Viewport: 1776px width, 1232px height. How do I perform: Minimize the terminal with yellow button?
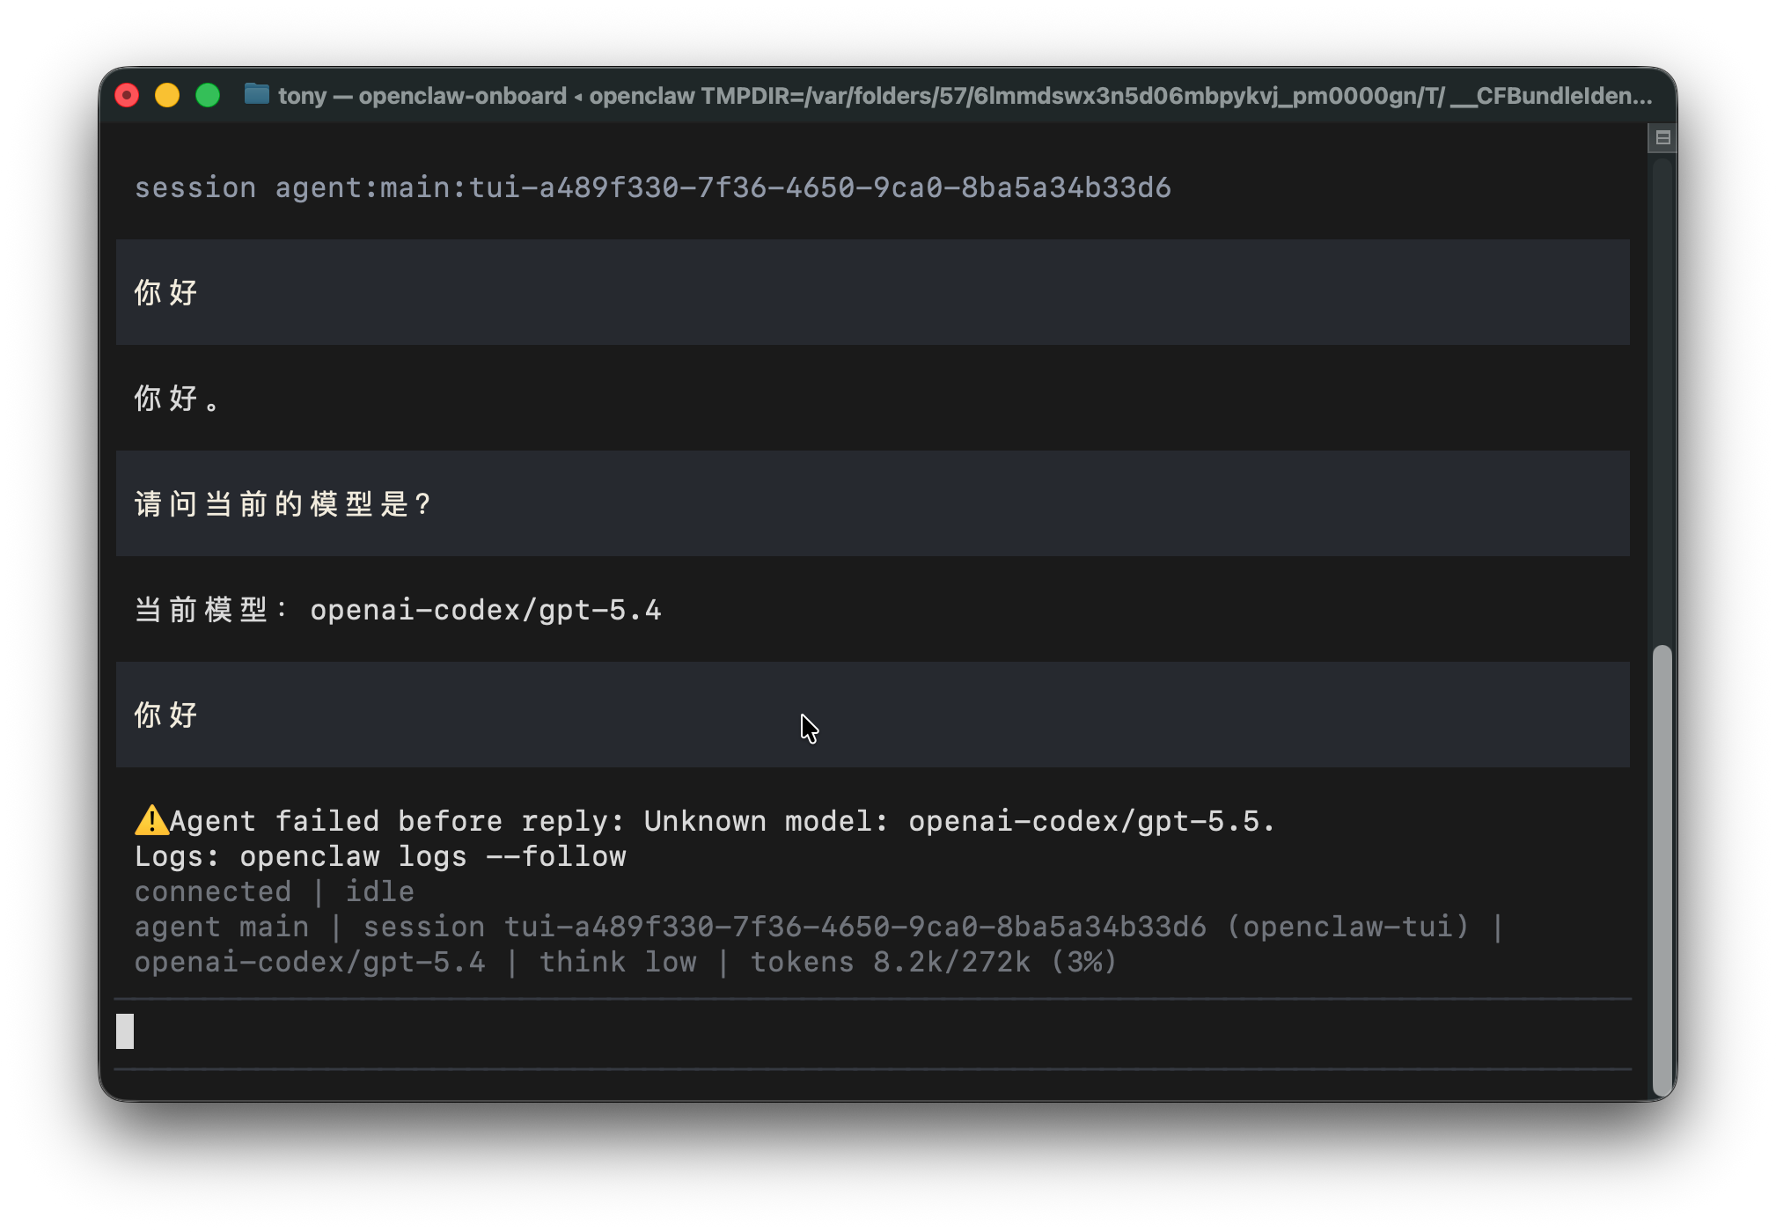[x=167, y=95]
